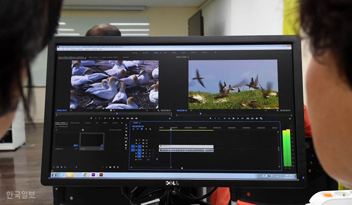Click the trash Clear icon in Project panel
This screenshot has width=352, height=205.
tap(118, 167)
